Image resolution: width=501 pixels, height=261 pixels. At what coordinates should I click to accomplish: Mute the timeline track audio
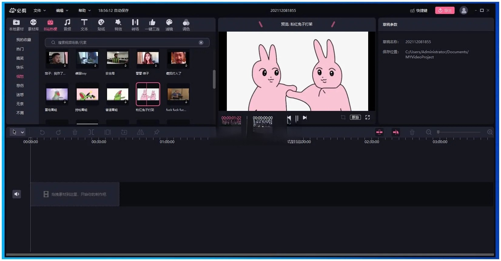pyautogui.click(x=17, y=194)
